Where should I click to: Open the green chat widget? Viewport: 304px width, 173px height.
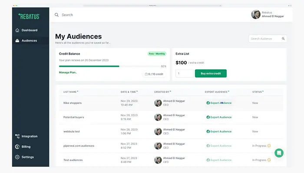(x=279, y=153)
